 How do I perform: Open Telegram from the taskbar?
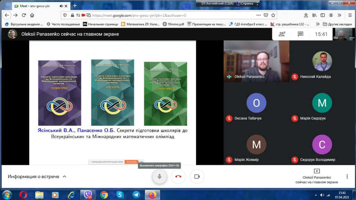click(x=136, y=195)
